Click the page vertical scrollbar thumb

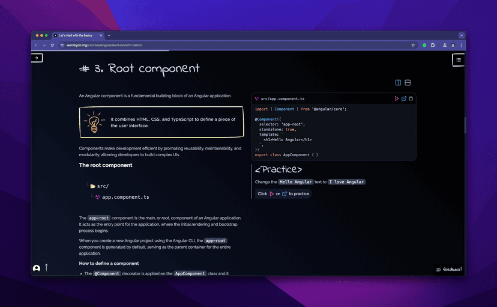coord(465,126)
